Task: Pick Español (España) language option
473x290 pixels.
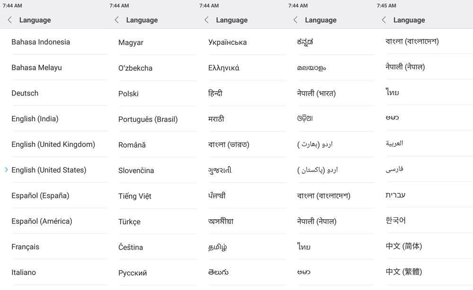Action: (40, 196)
